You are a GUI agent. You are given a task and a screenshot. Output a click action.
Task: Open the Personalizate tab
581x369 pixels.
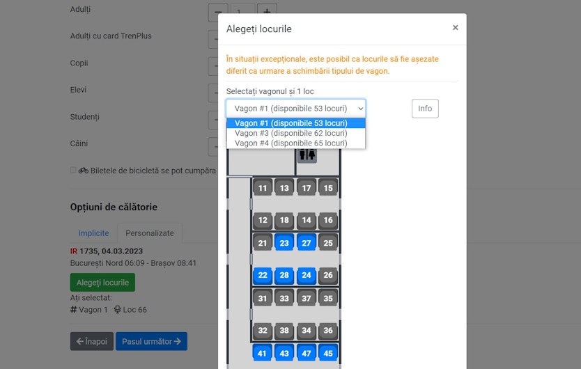(149, 233)
